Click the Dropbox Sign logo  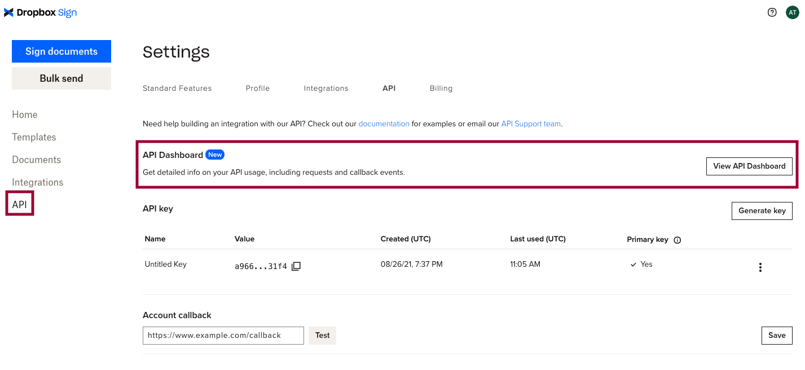(x=39, y=12)
